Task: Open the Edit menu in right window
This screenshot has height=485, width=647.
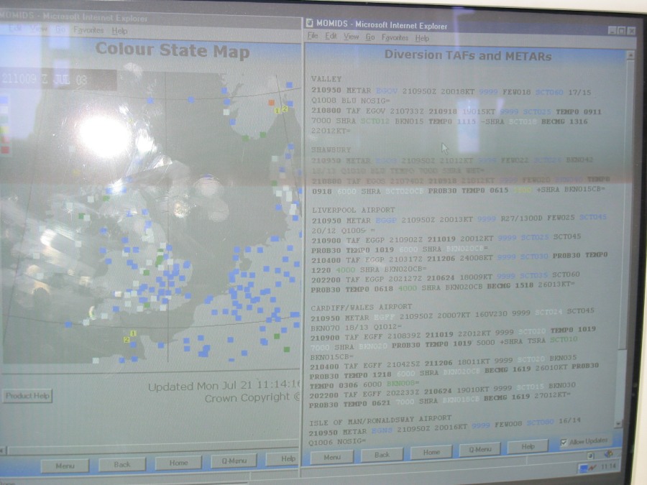Action: (x=331, y=37)
